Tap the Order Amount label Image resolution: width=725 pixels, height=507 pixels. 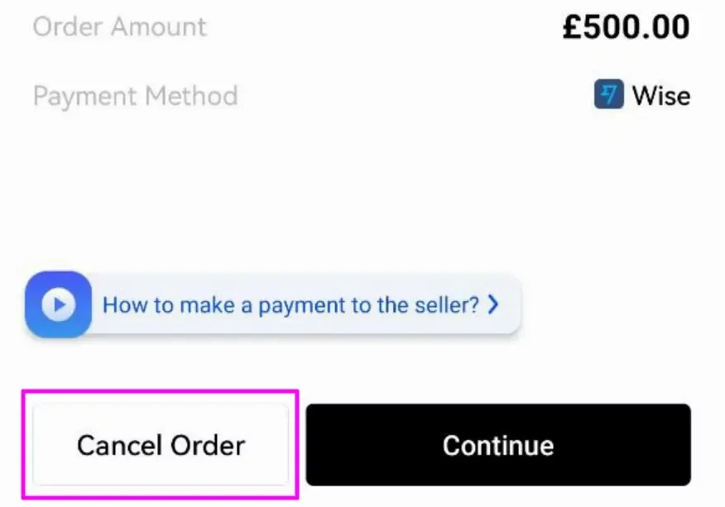pos(120,26)
